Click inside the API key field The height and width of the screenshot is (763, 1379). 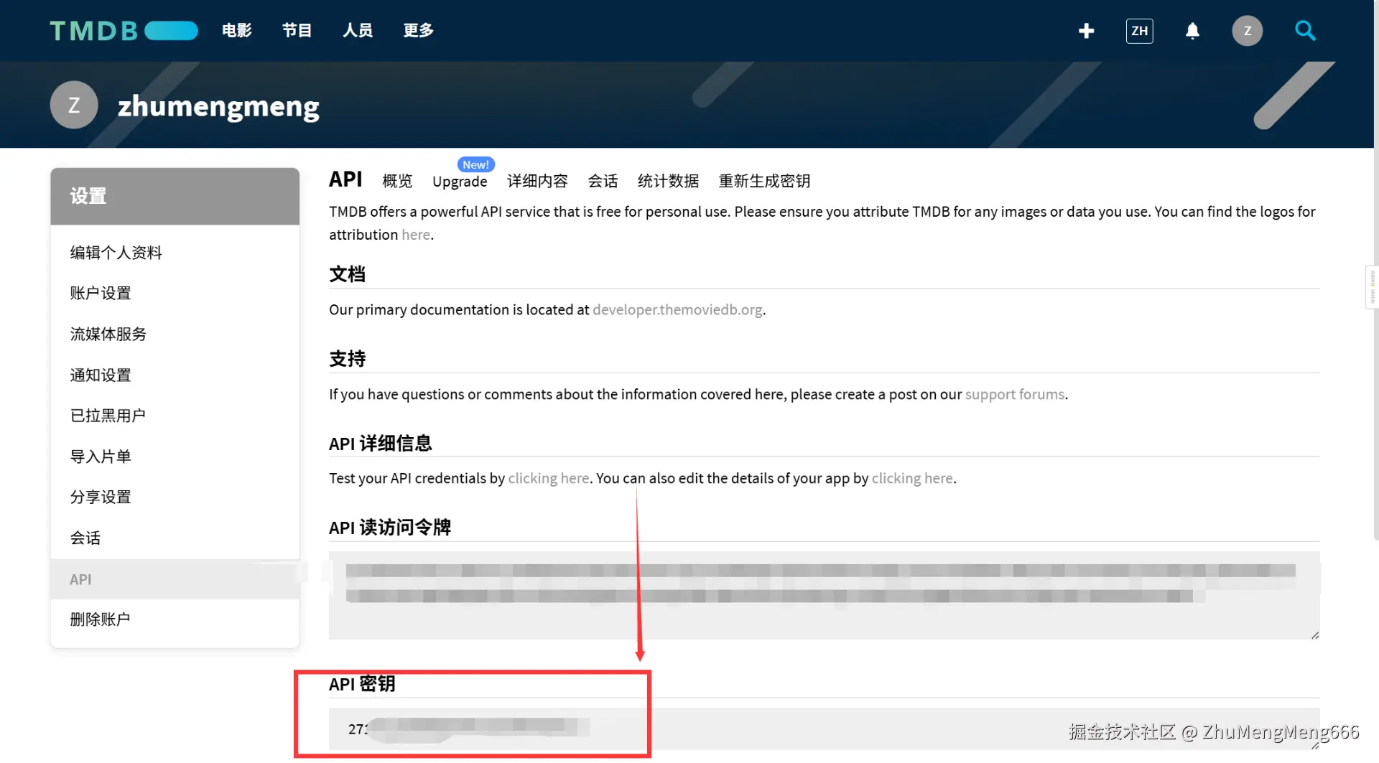coord(824,729)
